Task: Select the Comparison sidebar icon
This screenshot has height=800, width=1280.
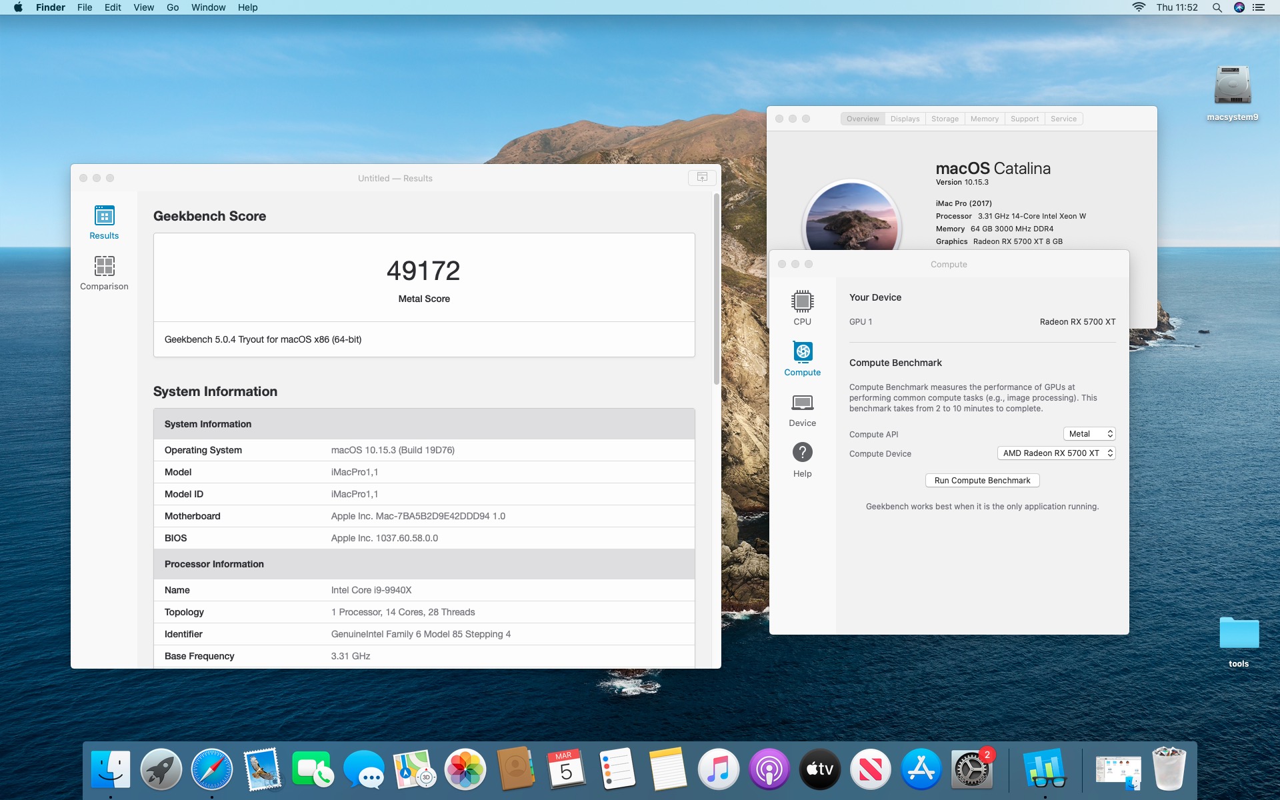Action: click(105, 267)
